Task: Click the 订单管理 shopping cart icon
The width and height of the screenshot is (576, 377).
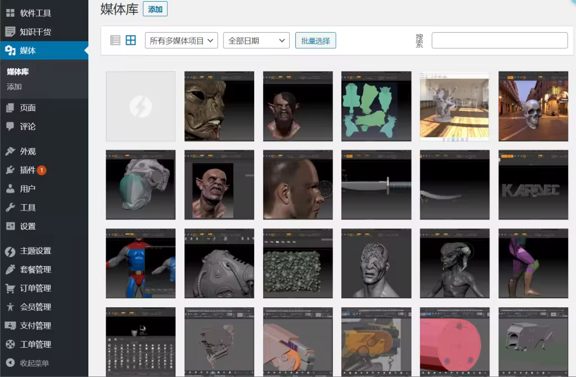Action: pos(10,288)
